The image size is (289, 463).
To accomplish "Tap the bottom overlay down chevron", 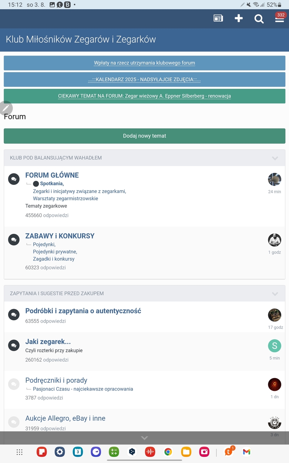I will (144, 438).
